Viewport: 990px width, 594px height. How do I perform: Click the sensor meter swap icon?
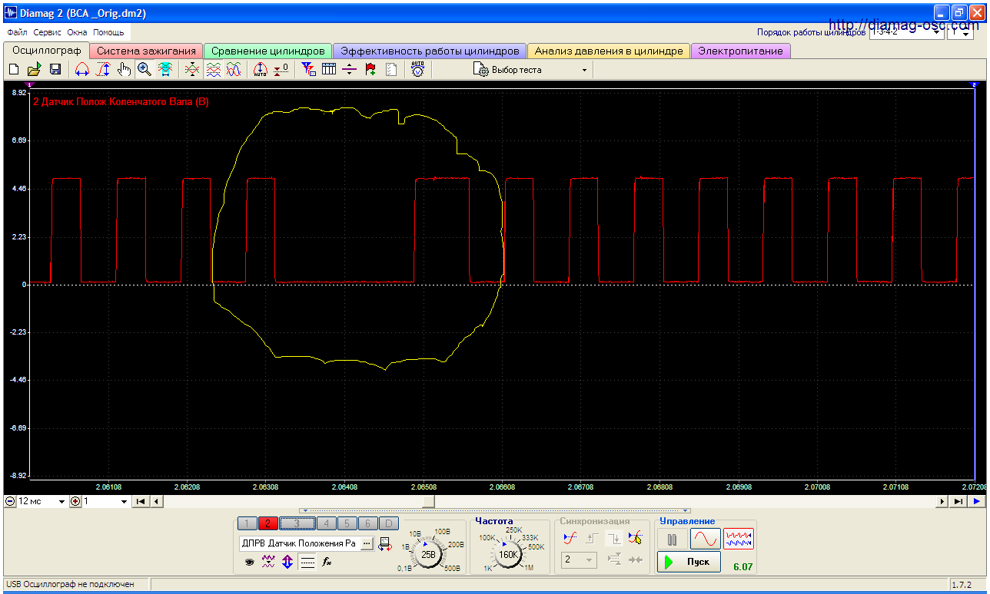(385, 544)
